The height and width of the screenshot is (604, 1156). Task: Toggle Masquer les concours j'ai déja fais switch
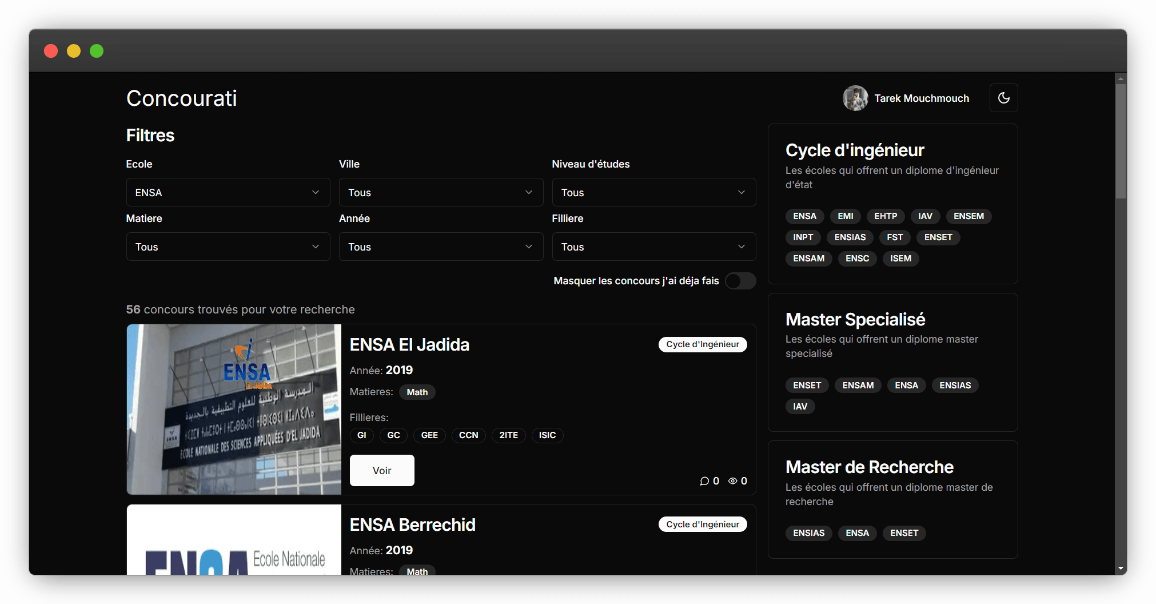(740, 281)
